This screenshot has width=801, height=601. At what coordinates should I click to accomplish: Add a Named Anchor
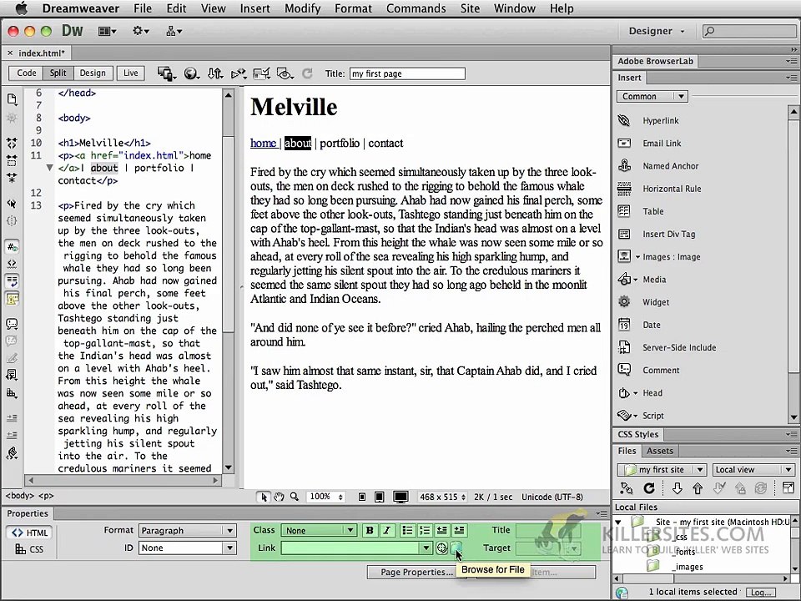tap(670, 166)
